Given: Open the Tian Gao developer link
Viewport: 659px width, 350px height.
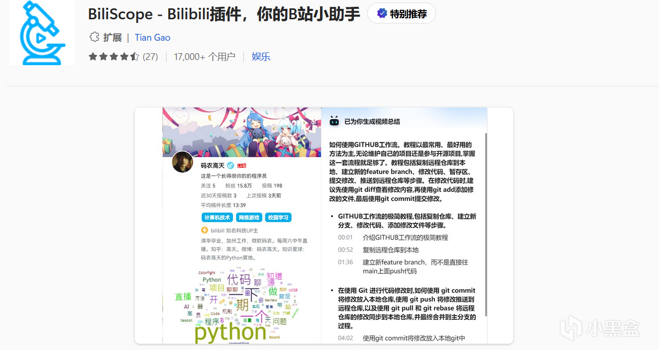Looking at the screenshot, I should 152,38.
